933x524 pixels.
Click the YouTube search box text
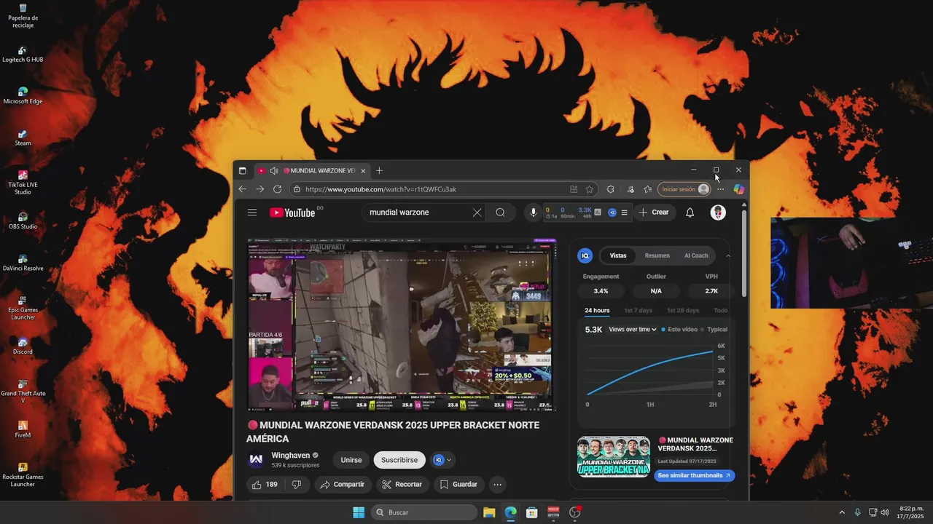[x=399, y=213]
